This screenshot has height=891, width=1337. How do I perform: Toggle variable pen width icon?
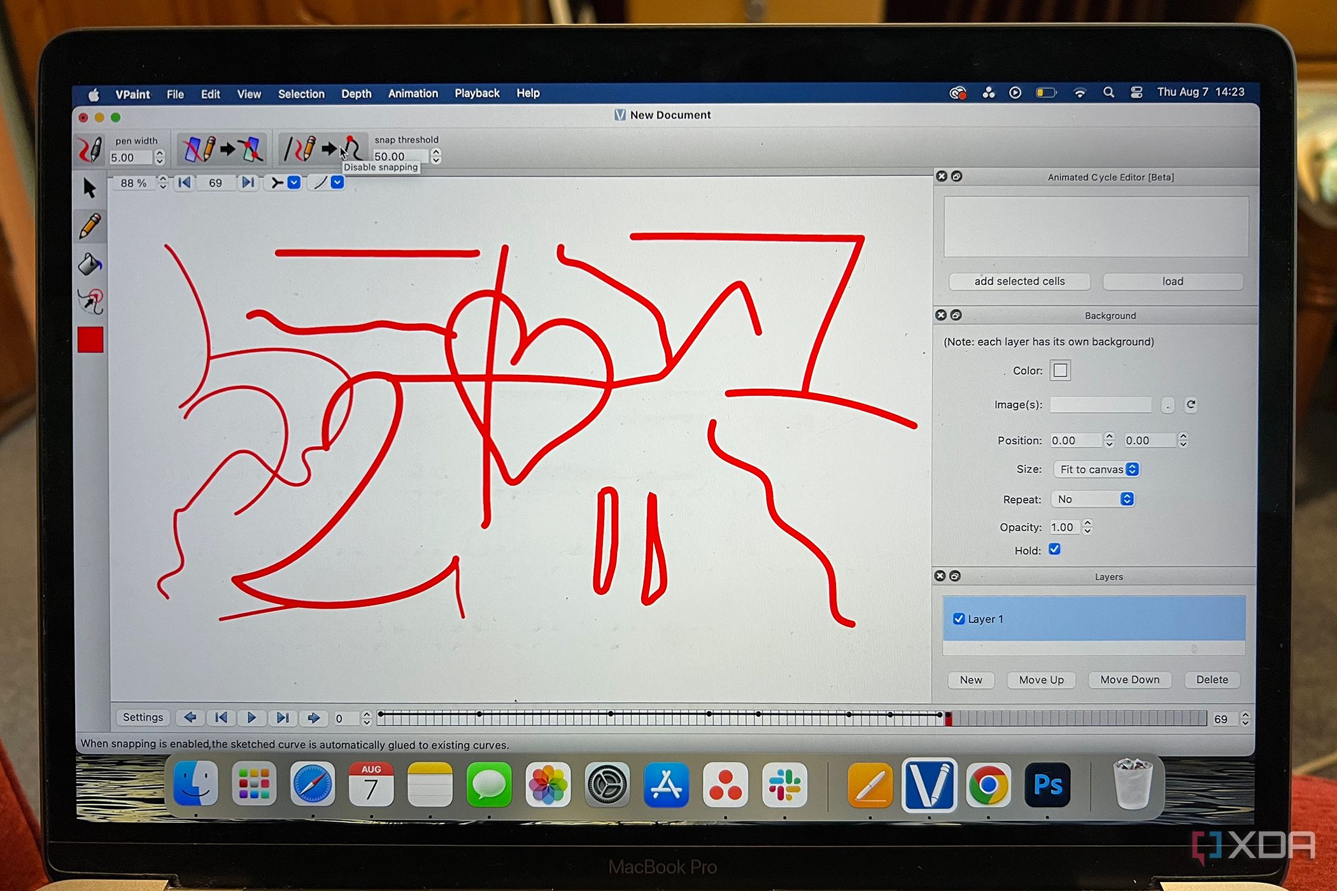[90, 150]
